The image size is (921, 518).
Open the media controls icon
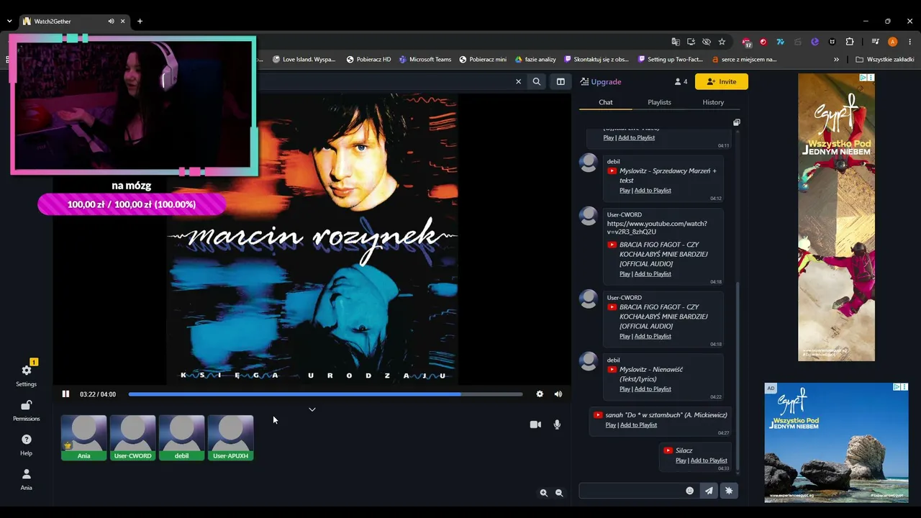pyautogui.click(x=876, y=42)
